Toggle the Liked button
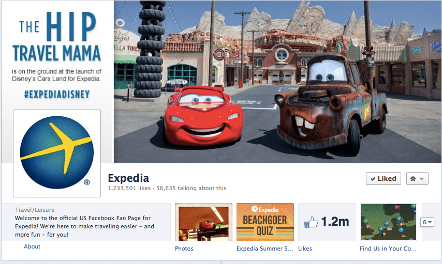 point(383,179)
